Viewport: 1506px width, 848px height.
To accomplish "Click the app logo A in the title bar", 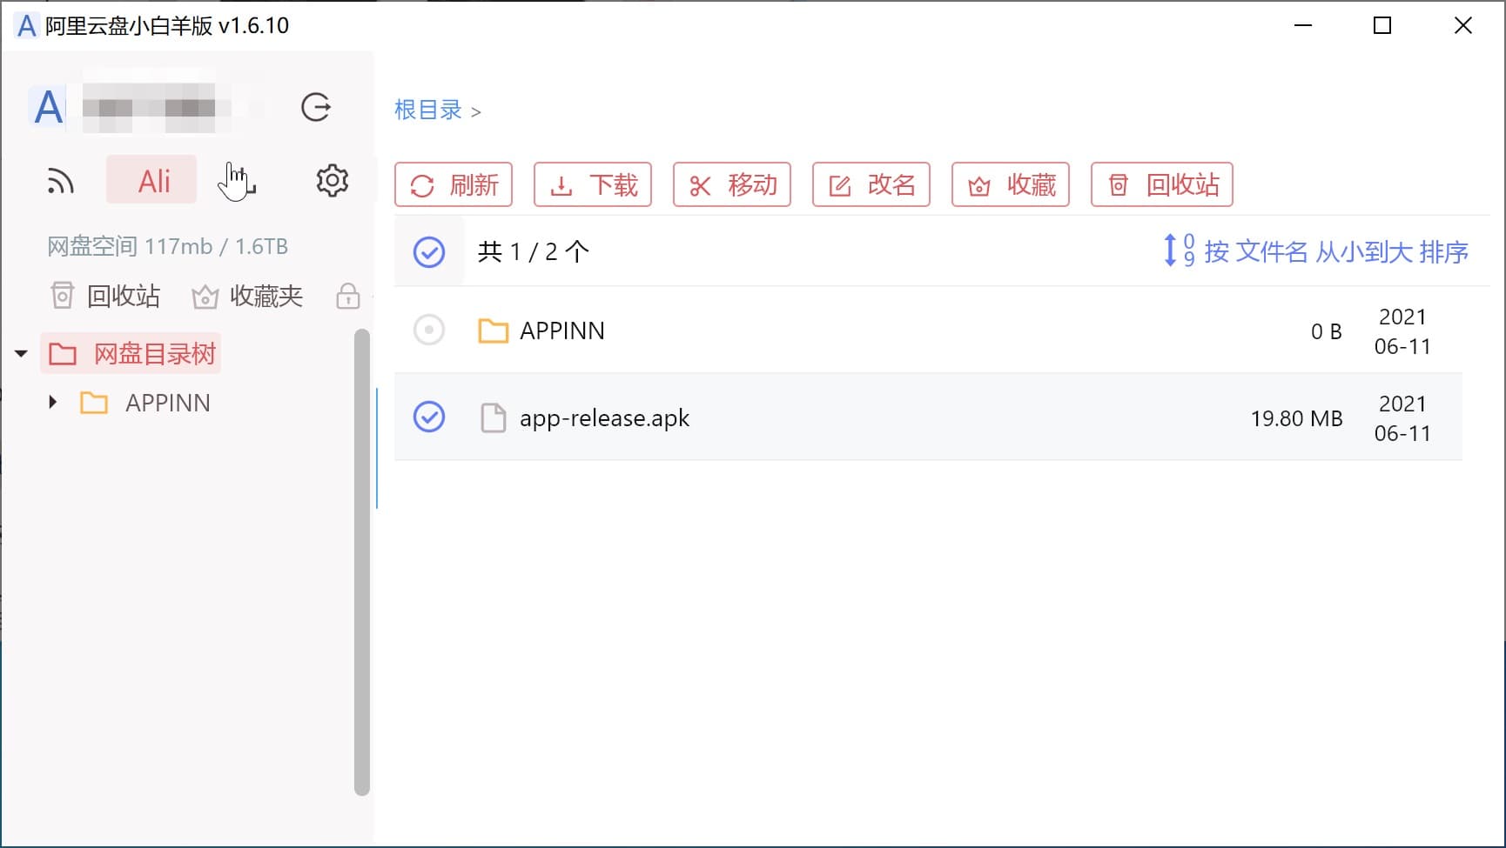I will 27,25.
